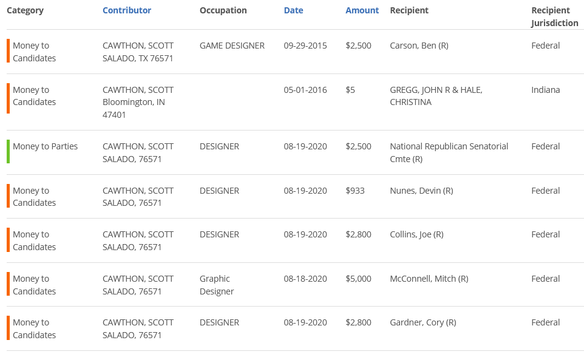Select the $933 amount cell
Screen dimensions: 584x357
click(x=355, y=191)
